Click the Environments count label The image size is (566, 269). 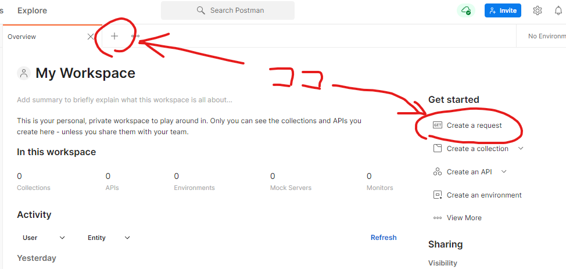(194, 188)
